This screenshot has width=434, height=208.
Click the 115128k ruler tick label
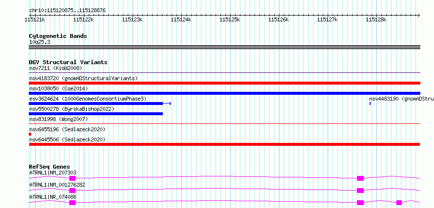tap(376, 19)
